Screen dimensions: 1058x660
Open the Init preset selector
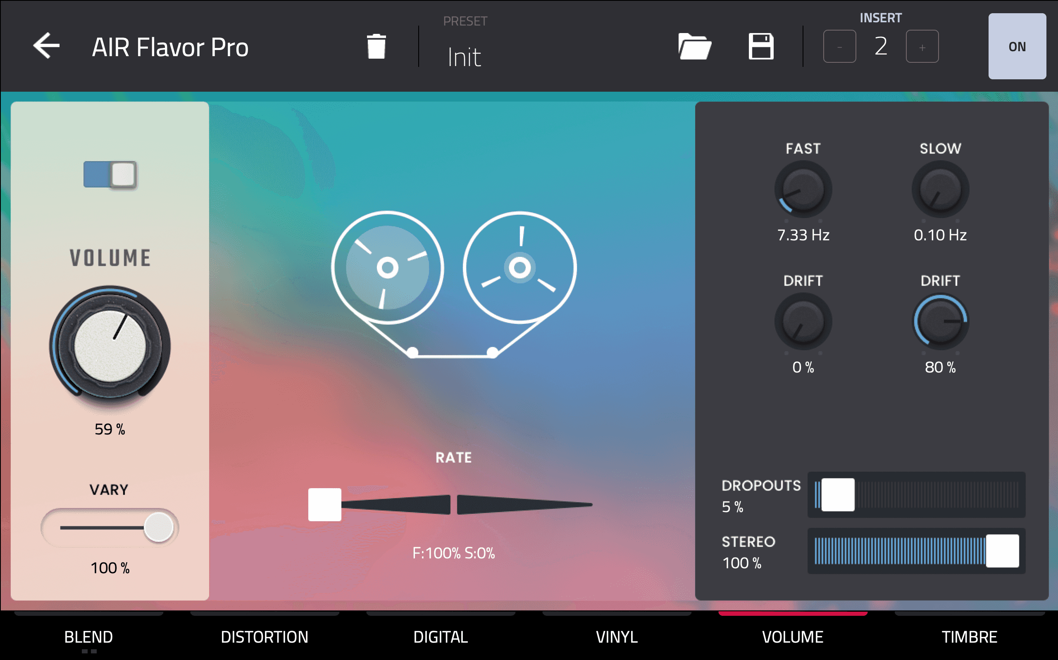tap(465, 57)
